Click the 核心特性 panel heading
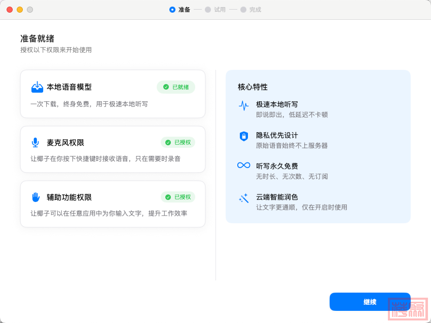Screen dimensions: 431x323 [x=253, y=87]
